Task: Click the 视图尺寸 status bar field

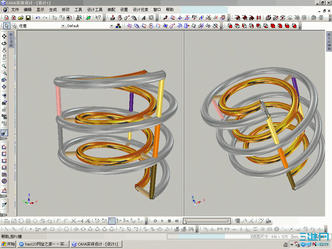Action: pos(271,236)
